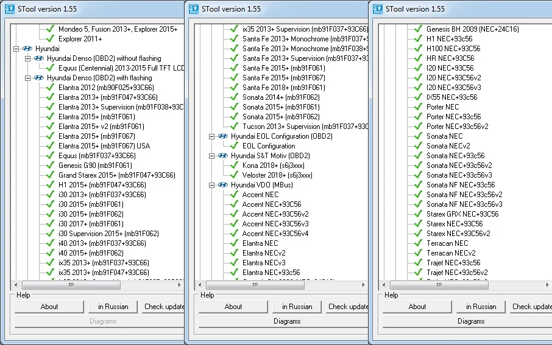Click left window horizontal scrollbar thumb
The image size is (552, 345).
71,285
